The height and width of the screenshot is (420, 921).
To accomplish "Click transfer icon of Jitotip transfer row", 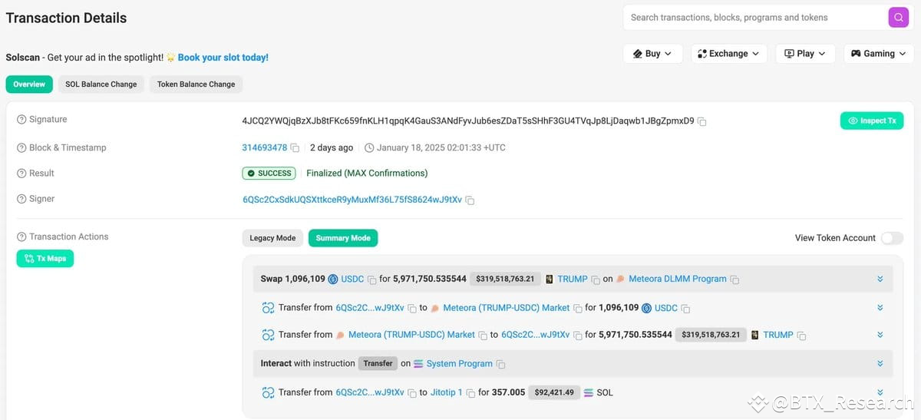I will point(268,392).
